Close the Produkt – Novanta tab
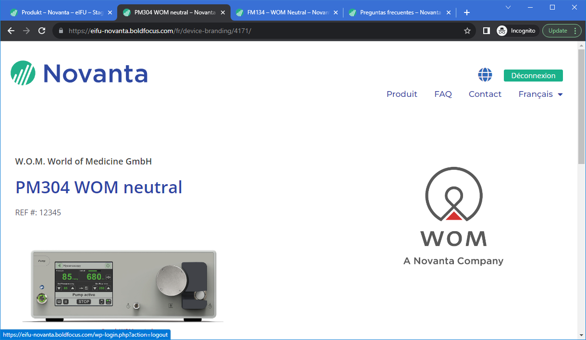Screen dimensions: 586x340 110,12
